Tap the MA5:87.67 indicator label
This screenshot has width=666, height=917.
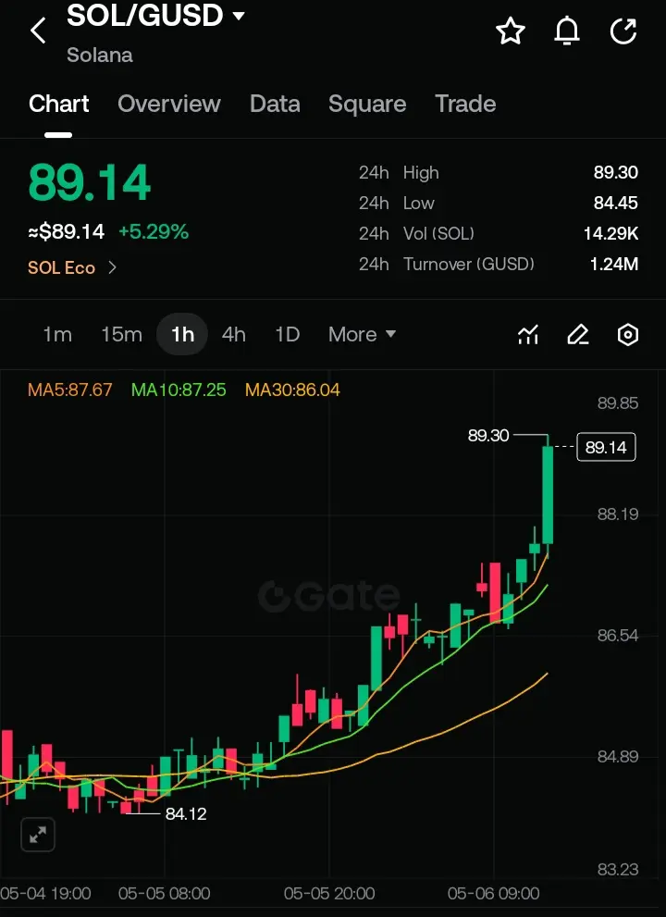tap(70, 390)
